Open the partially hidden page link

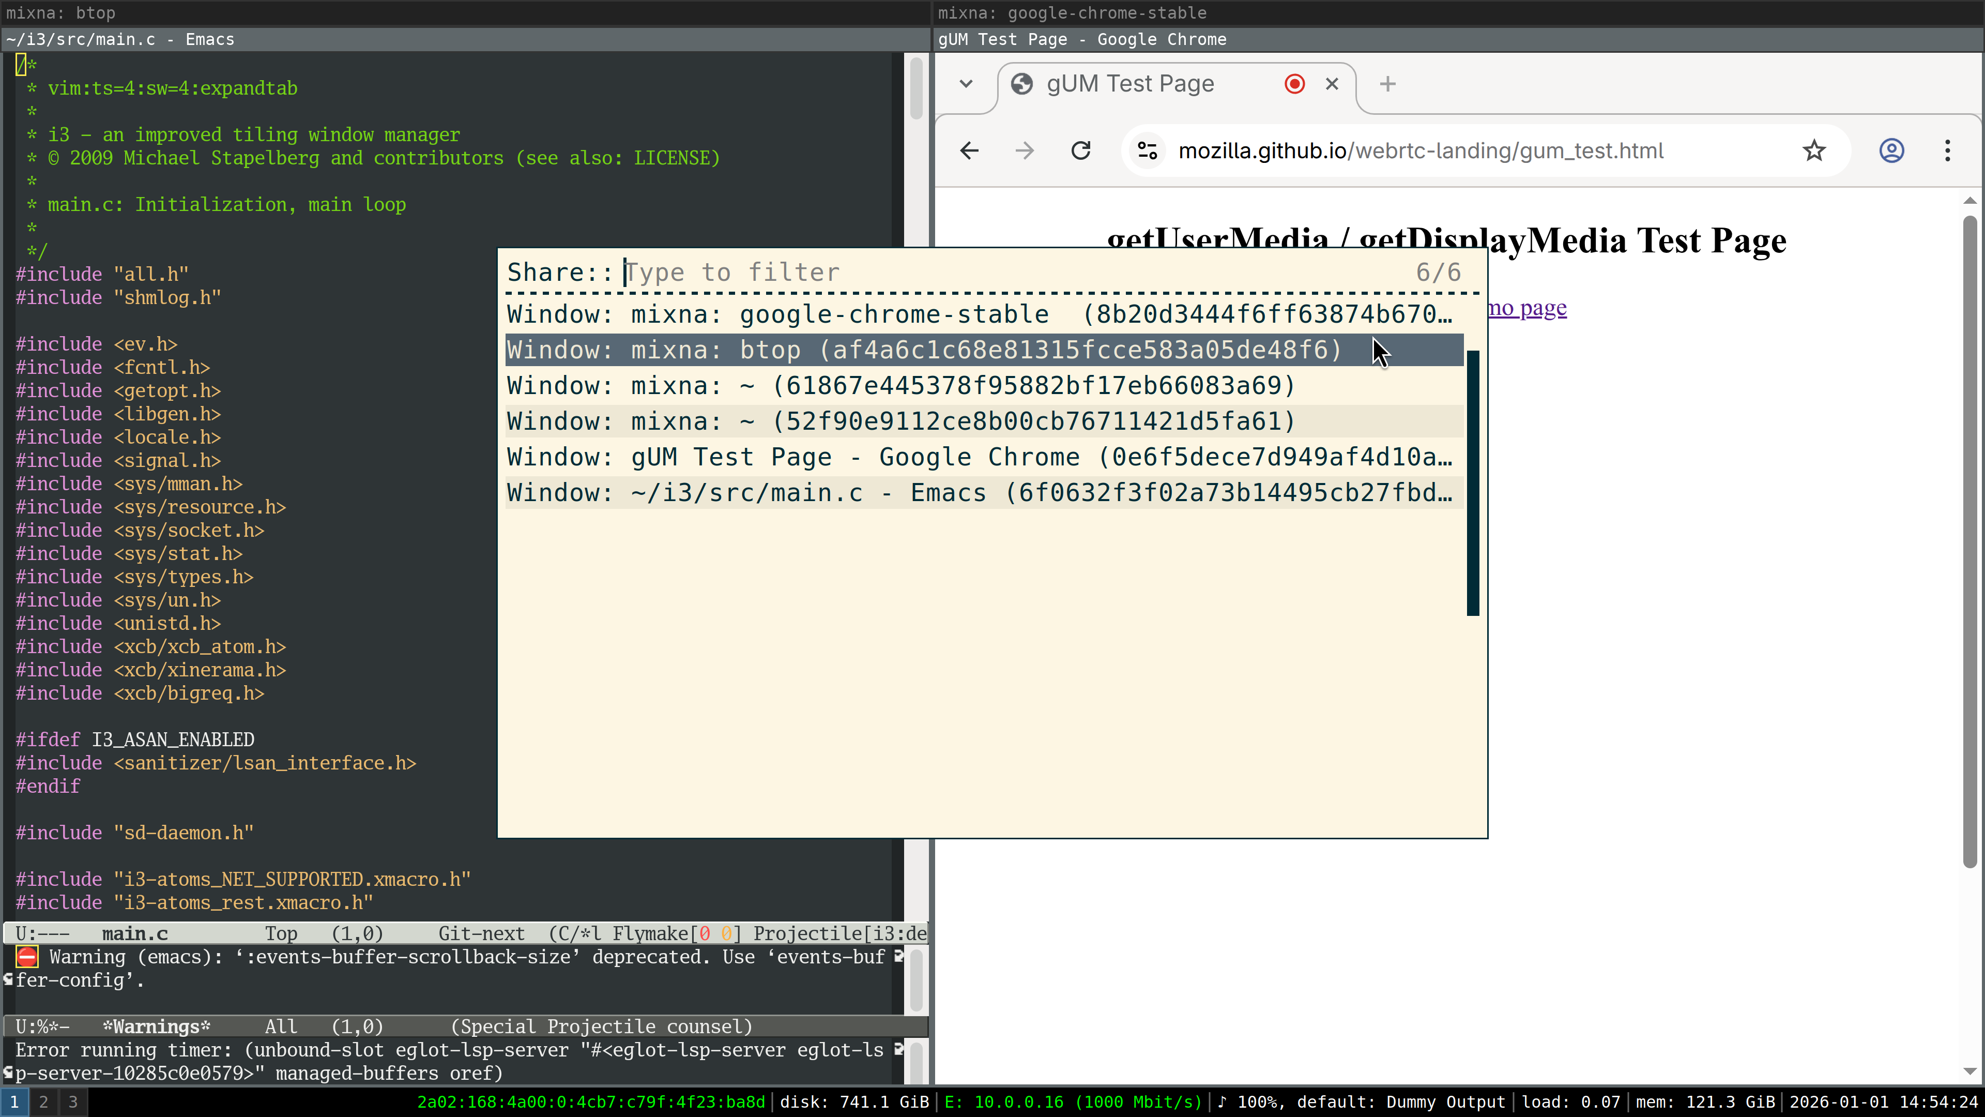pyautogui.click(x=1528, y=308)
